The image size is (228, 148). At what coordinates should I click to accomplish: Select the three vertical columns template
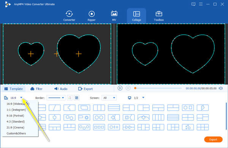99,108
